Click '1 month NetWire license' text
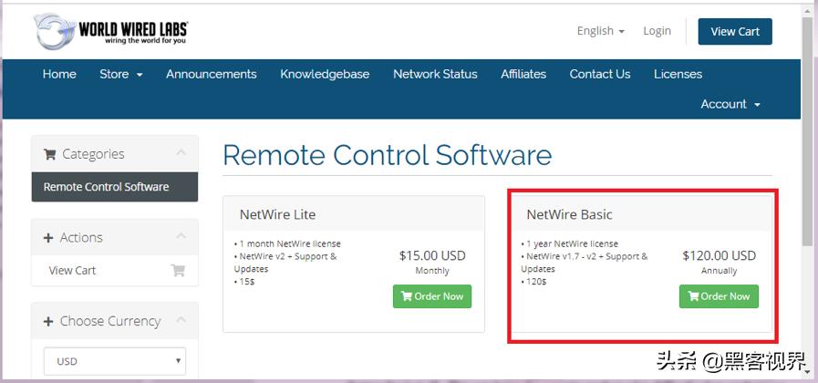818x383 pixels. pos(290,243)
